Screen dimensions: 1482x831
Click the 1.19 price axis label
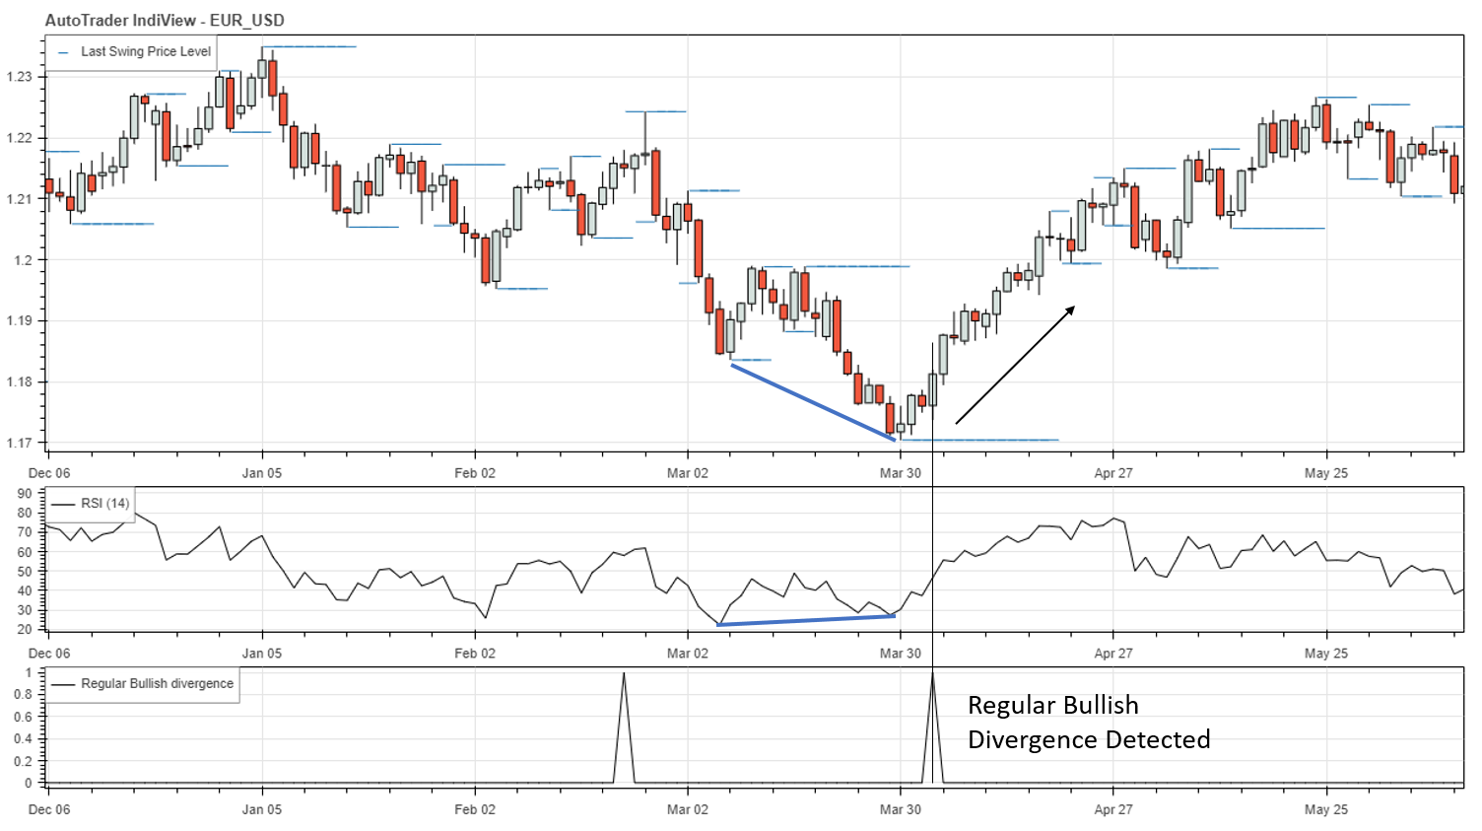coord(19,320)
